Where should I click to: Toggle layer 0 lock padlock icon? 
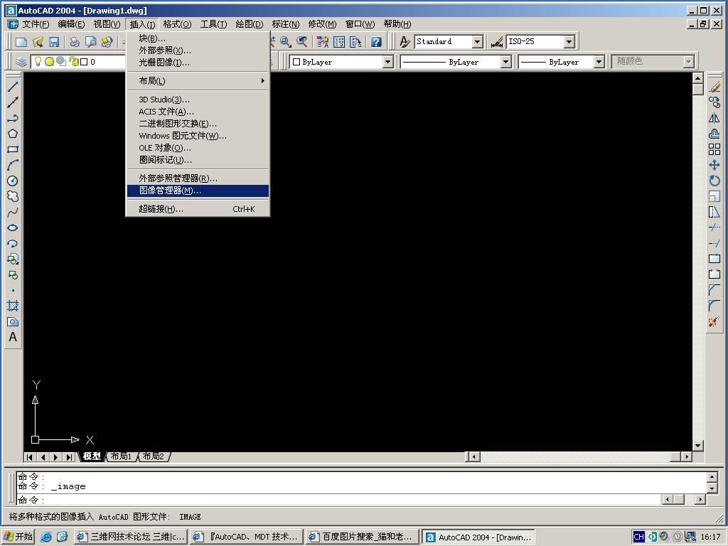point(73,61)
